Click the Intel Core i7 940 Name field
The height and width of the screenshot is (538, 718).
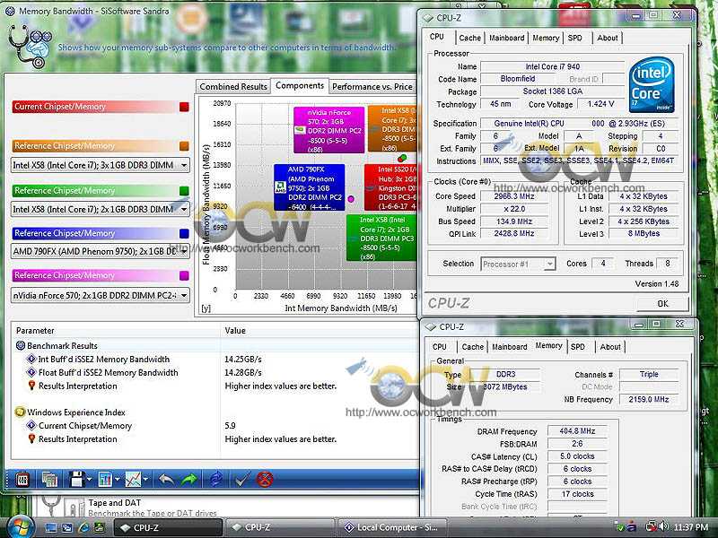[x=552, y=66]
